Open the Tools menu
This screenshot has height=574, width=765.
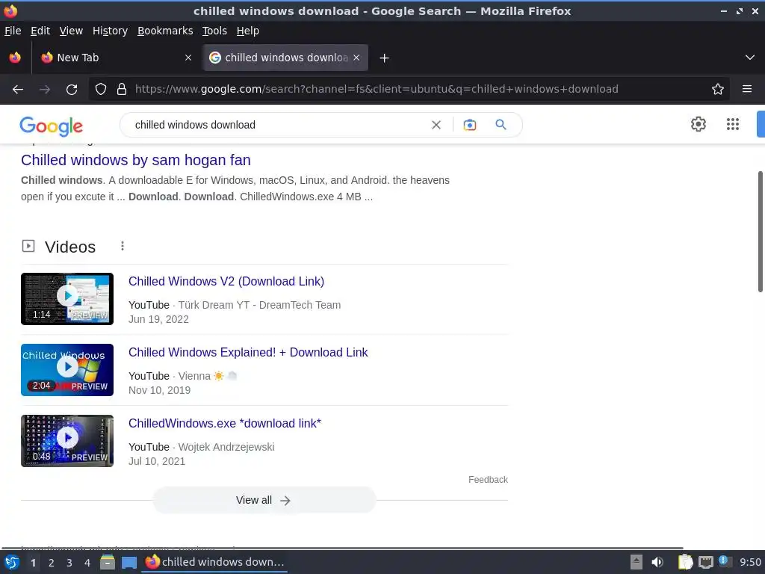214,31
